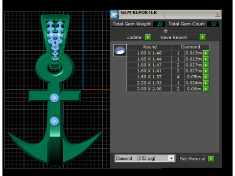Screen dimensions: 235x176
Task: Click the 0.034tw weight cell
Action: (x=194, y=83)
